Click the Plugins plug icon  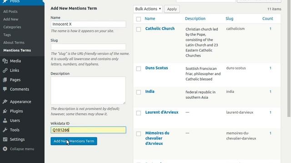tap(5, 111)
